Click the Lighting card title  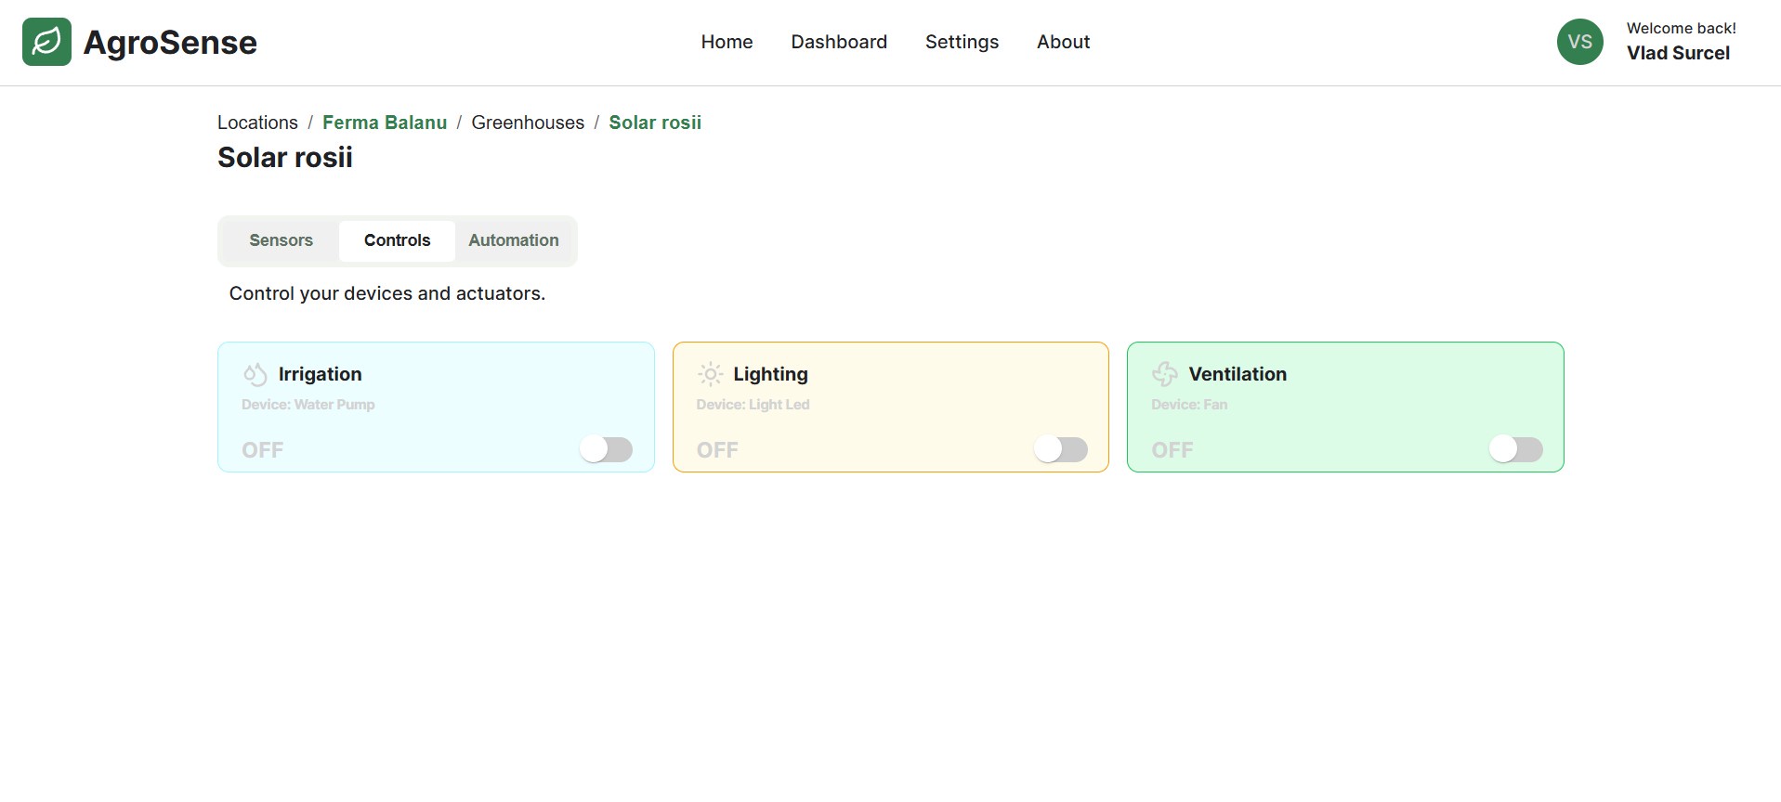[770, 374]
